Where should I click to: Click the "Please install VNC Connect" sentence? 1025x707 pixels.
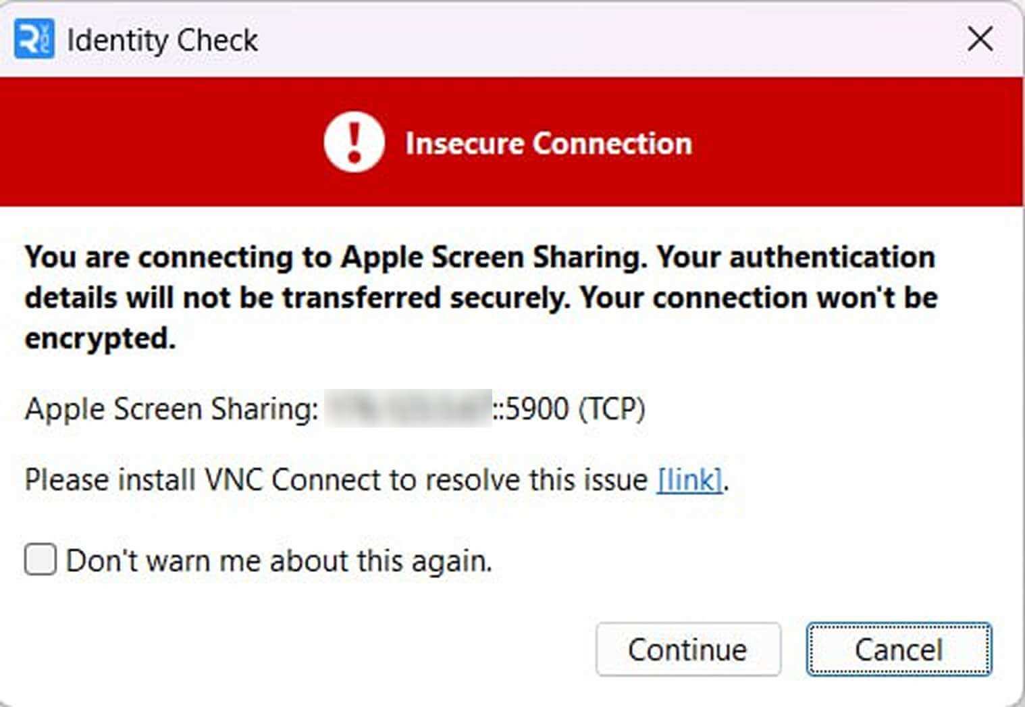pyautogui.click(x=377, y=480)
